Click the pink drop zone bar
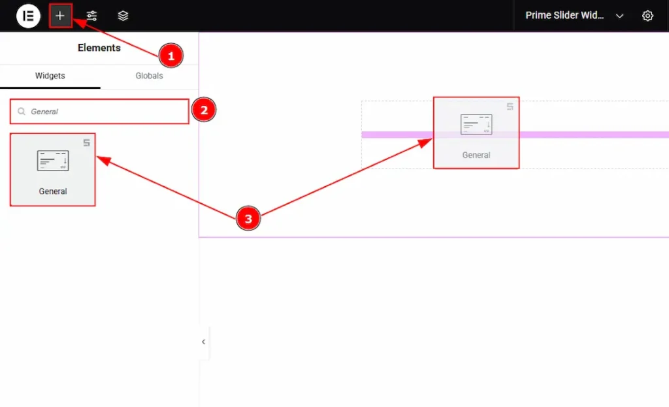The height and width of the screenshot is (407, 669). 588,135
